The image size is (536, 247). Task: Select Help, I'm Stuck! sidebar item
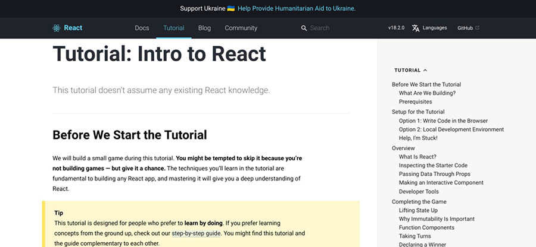click(x=418, y=138)
